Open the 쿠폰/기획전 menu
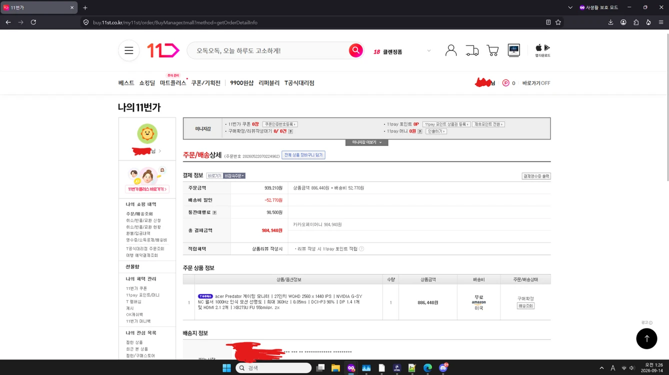 [206, 83]
